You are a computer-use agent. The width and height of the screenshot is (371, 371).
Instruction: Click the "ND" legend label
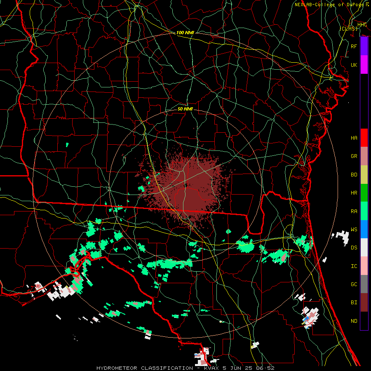(354, 321)
